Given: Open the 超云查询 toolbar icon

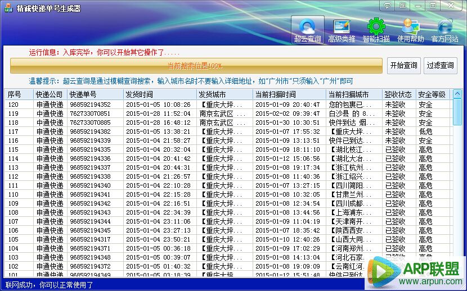Looking at the screenshot, I should pyautogui.click(x=307, y=30).
